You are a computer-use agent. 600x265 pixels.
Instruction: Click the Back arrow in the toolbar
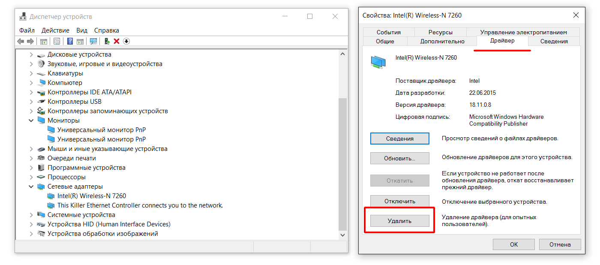20,41
